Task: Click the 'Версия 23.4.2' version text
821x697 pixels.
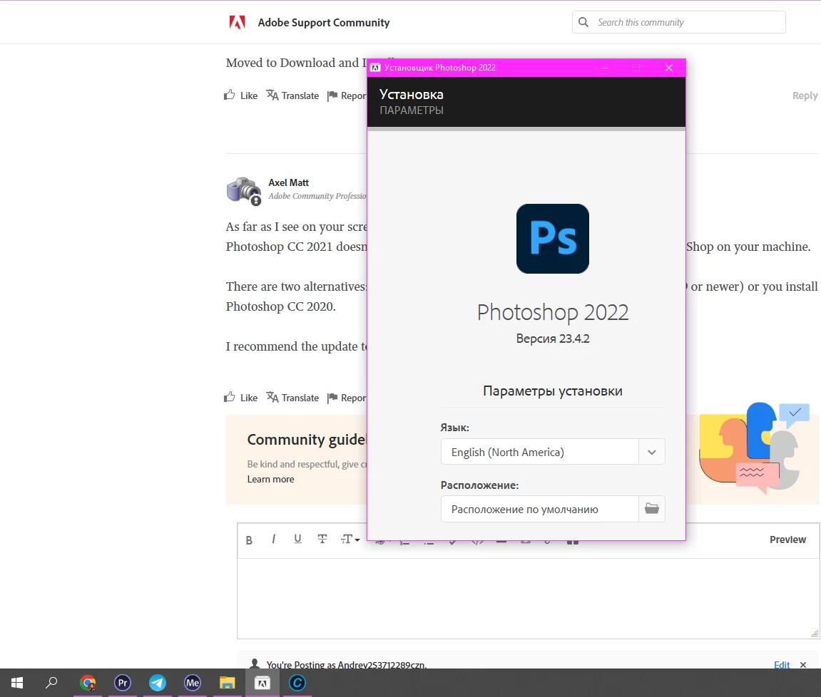Action: pos(552,339)
